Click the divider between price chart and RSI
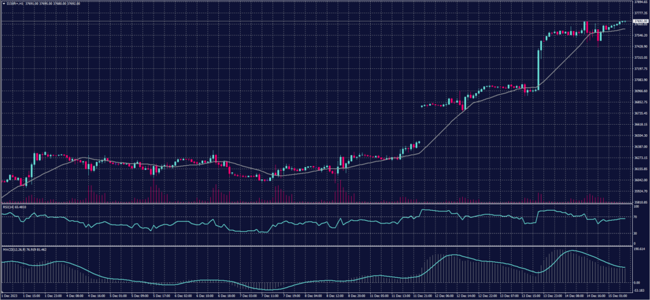 pyautogui.click(x=317, y=204)
